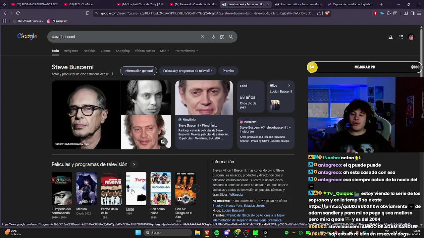Clear the search box with the X icon
This screenshot has height=238, width=424.
coord(202,37)
